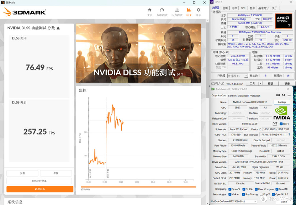Click the Driver Version field in GPU-Z
Viewport: 296px width, 205px height.
click(259, 162)
